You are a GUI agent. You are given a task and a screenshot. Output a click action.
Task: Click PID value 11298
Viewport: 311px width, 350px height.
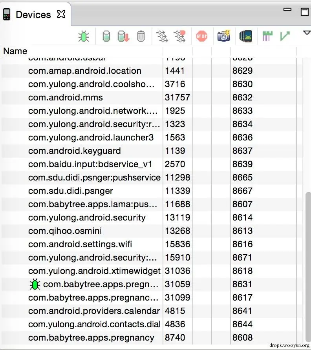177,178
